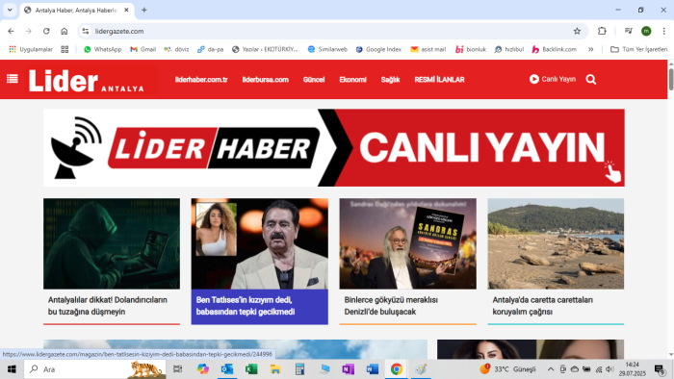Viewport: 674px width, 379px height.
Task: Open the asist mail bookmark
Action: coord(428,49)
